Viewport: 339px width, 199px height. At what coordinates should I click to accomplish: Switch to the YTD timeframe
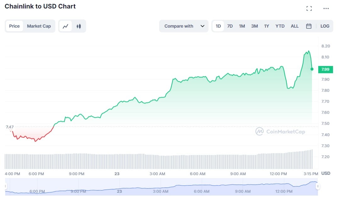280,26
